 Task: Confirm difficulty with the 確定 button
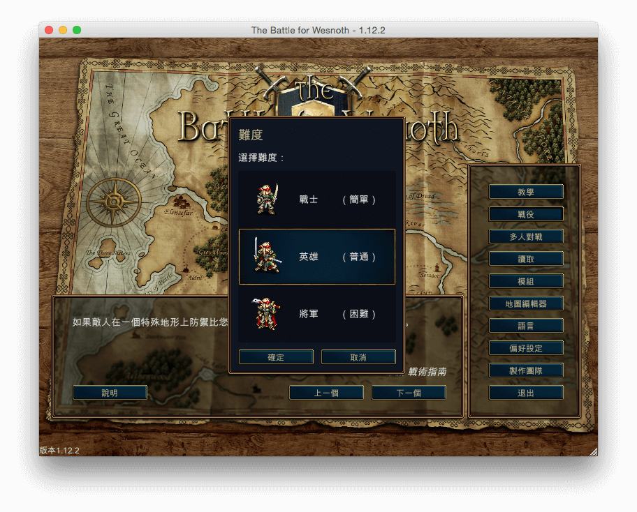(276, 357)
